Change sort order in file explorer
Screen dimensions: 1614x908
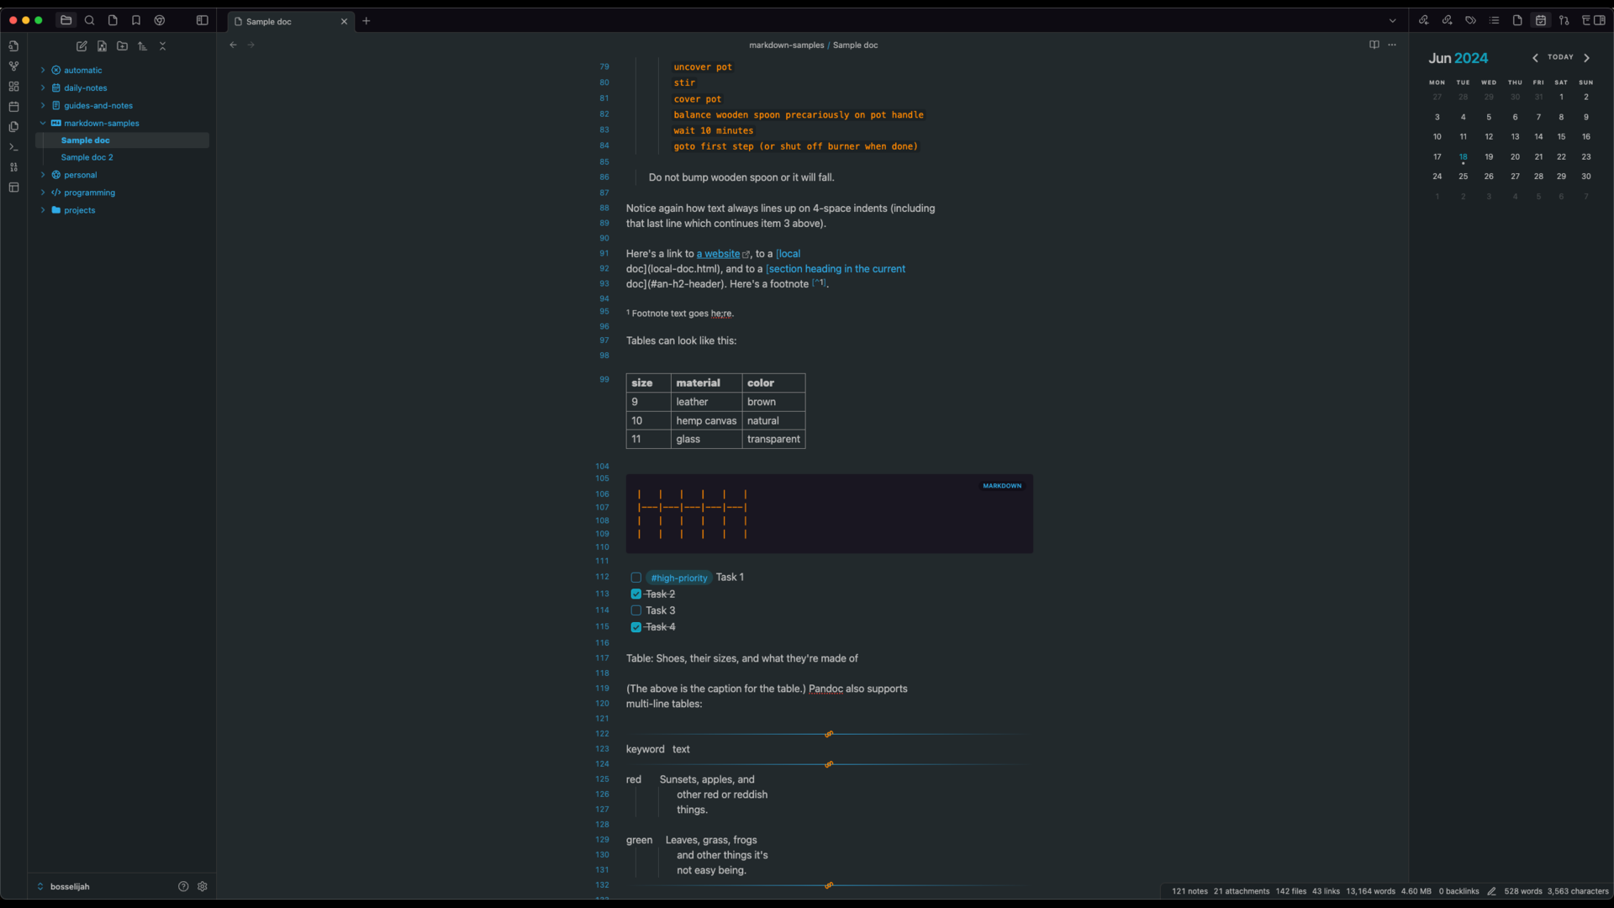pyautogui.click(x=142, y=46)
